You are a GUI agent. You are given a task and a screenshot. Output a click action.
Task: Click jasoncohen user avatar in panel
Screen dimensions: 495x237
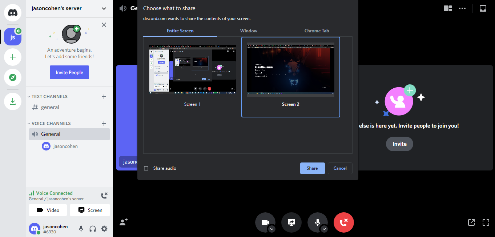(x=35, y=229)
